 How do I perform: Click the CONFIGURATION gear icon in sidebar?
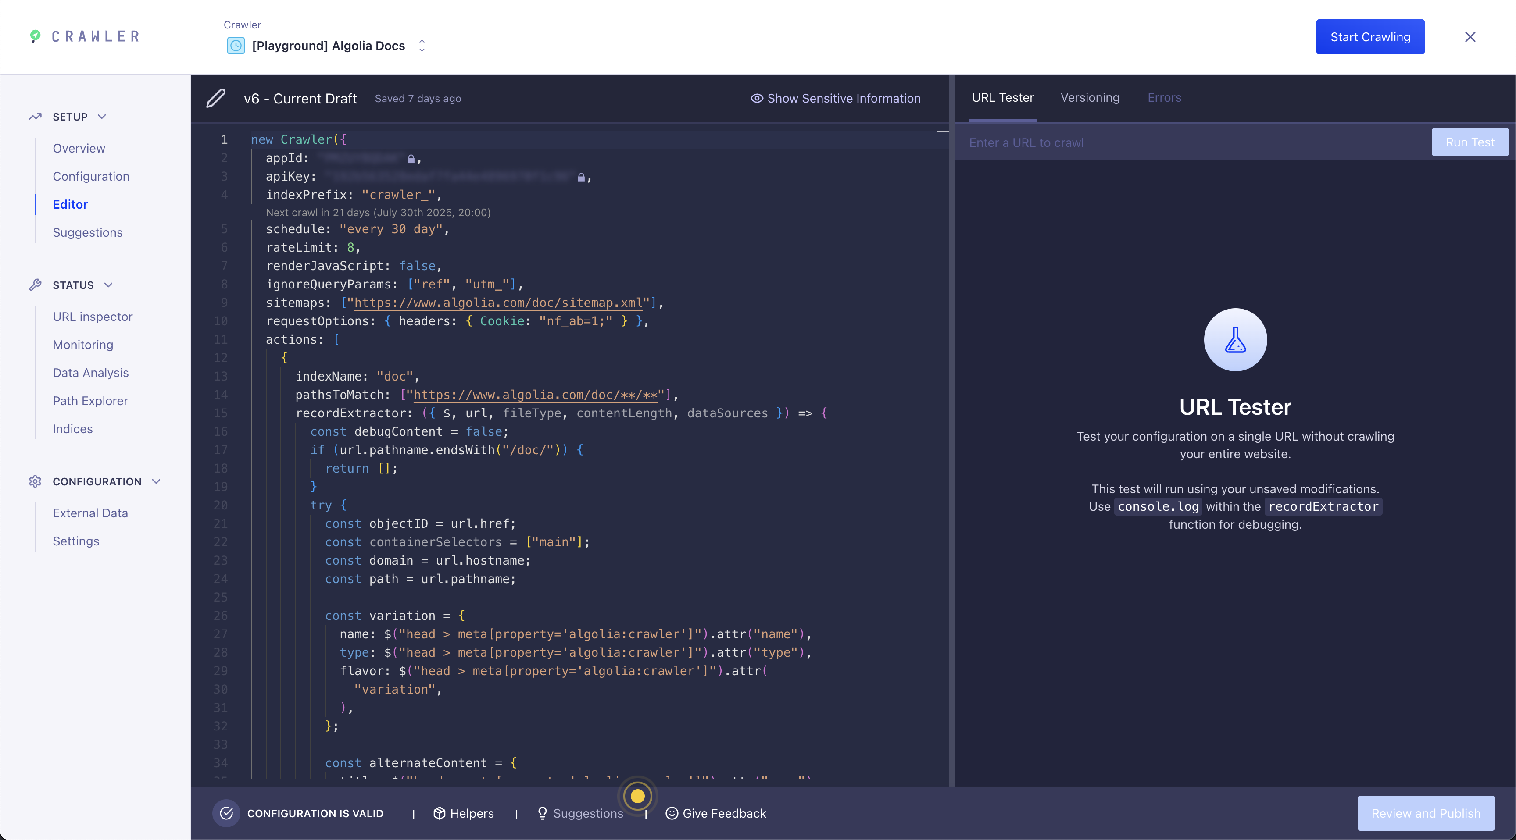[35, 481]
